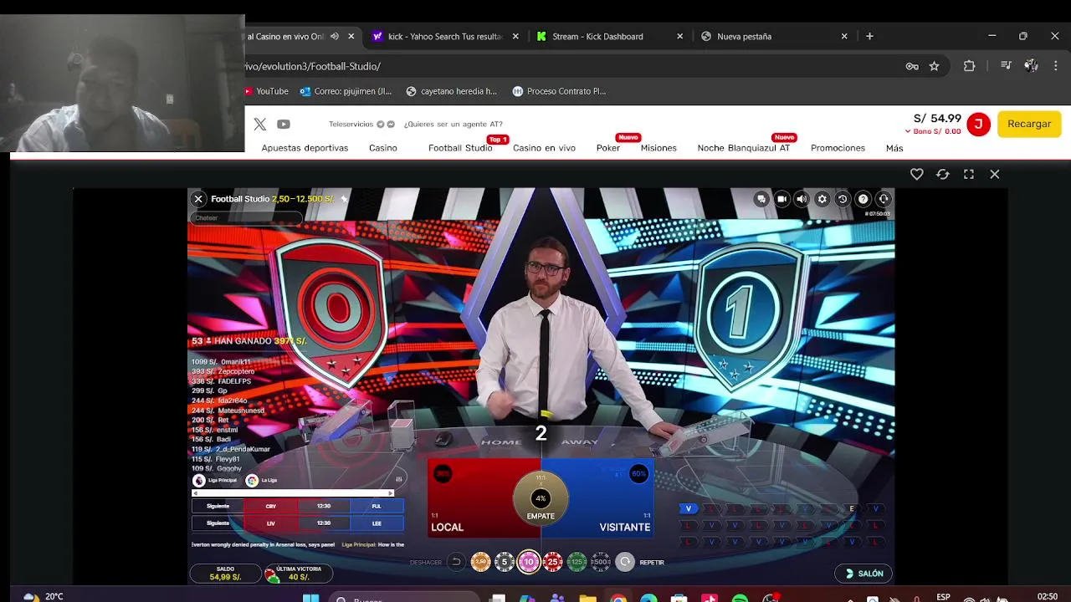Open Spotify from the taskbar
Screen dimensions: 1071x602
tap(740, 599)
